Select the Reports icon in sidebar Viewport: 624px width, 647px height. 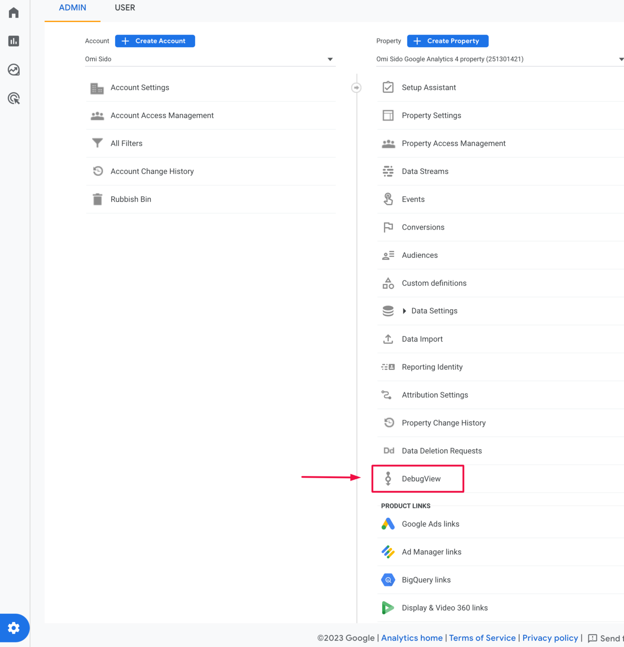(14, 41)
